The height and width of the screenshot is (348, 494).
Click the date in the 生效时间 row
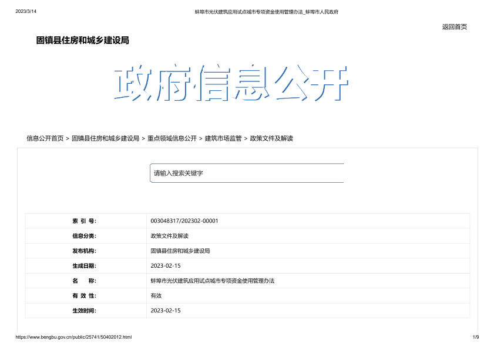pyautogui.click(x=166, y=311)
